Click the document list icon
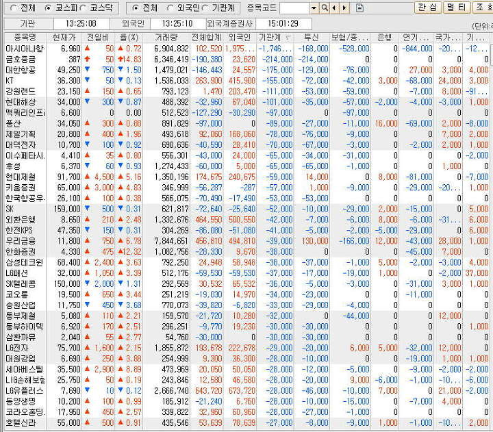Viewport: 493px width, 432px height. tap(359, 8)
